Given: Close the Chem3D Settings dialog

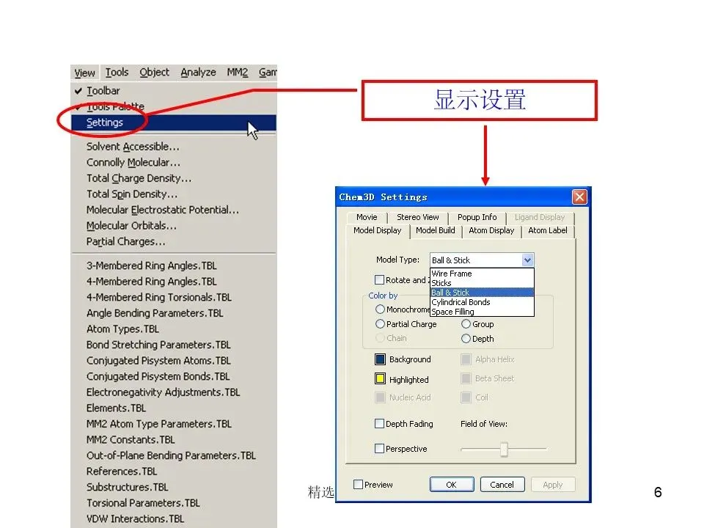Looking at the screenshot, I should [579, 197].
